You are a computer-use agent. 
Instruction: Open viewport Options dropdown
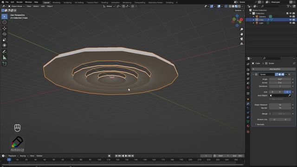pyautogui.click(x=239, y=10)
